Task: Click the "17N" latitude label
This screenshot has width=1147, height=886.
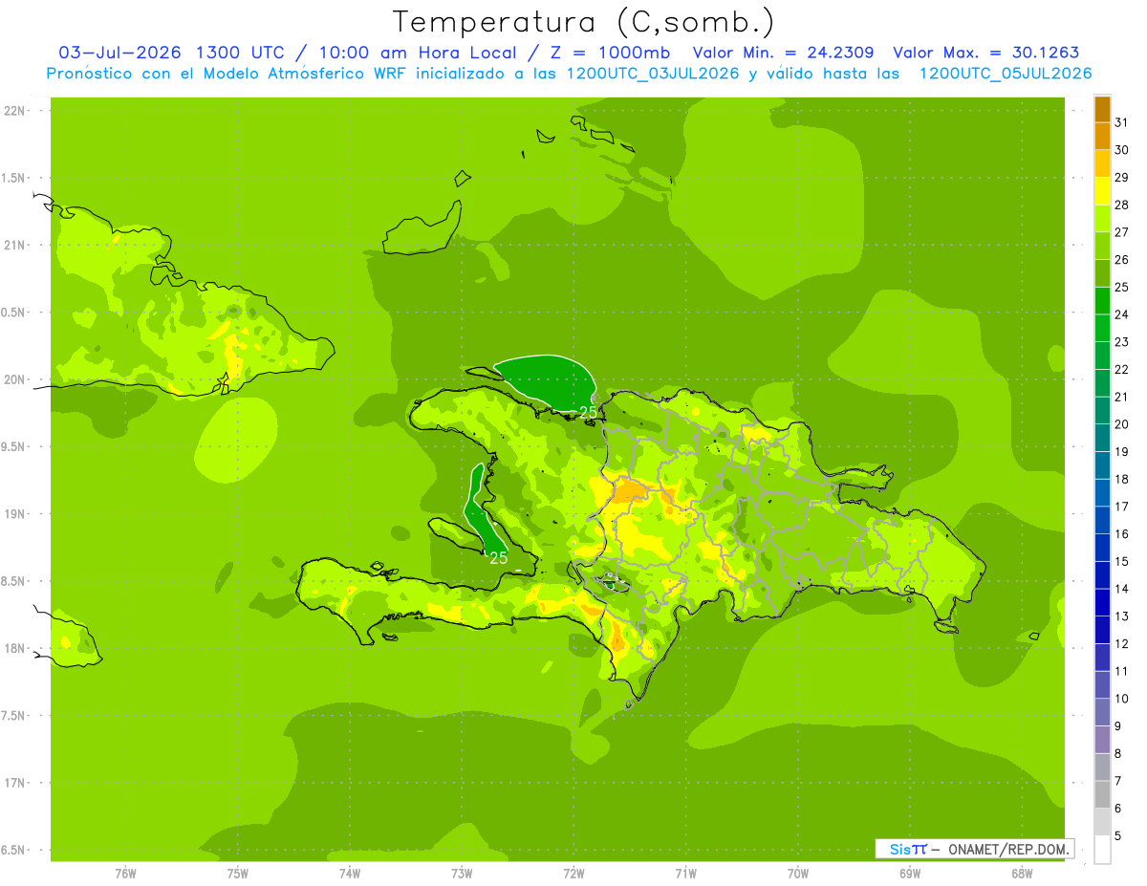Action: pos(14,783)
